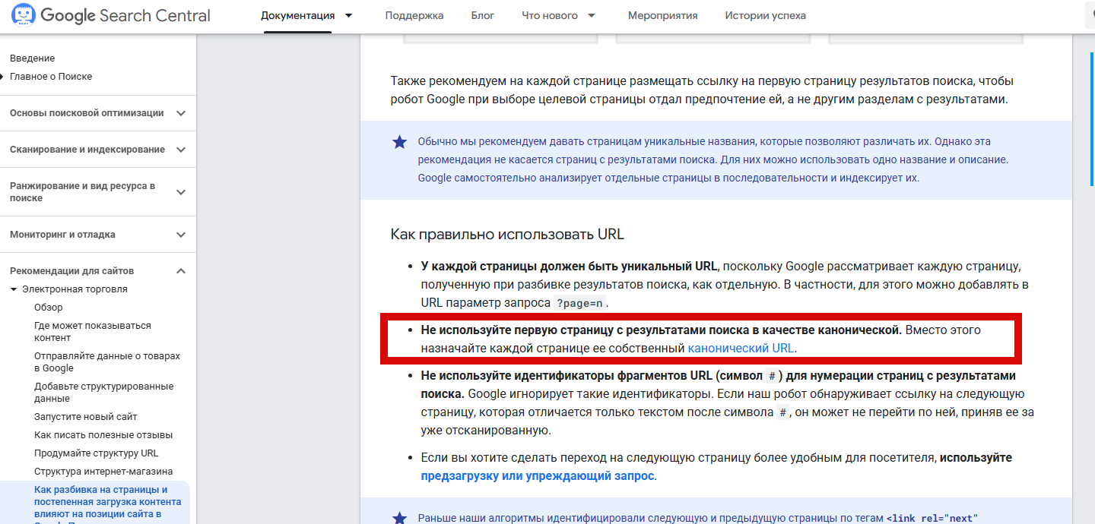The height and width of the screenshot is (524, 1095).
Task: Expand the Что нового dropdown arrow
Action: 592,15
